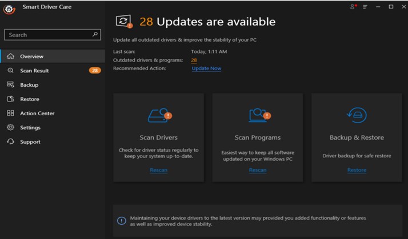Open Action Center from sidebar
The image size is (408, 239).
[x=53, y=114]
